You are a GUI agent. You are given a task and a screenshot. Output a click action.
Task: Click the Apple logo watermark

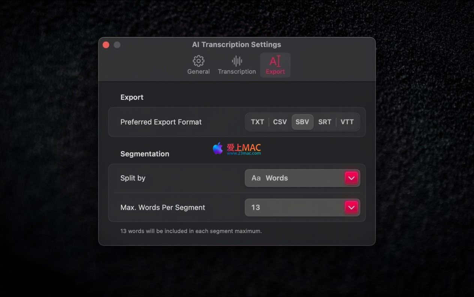point(217,148)
